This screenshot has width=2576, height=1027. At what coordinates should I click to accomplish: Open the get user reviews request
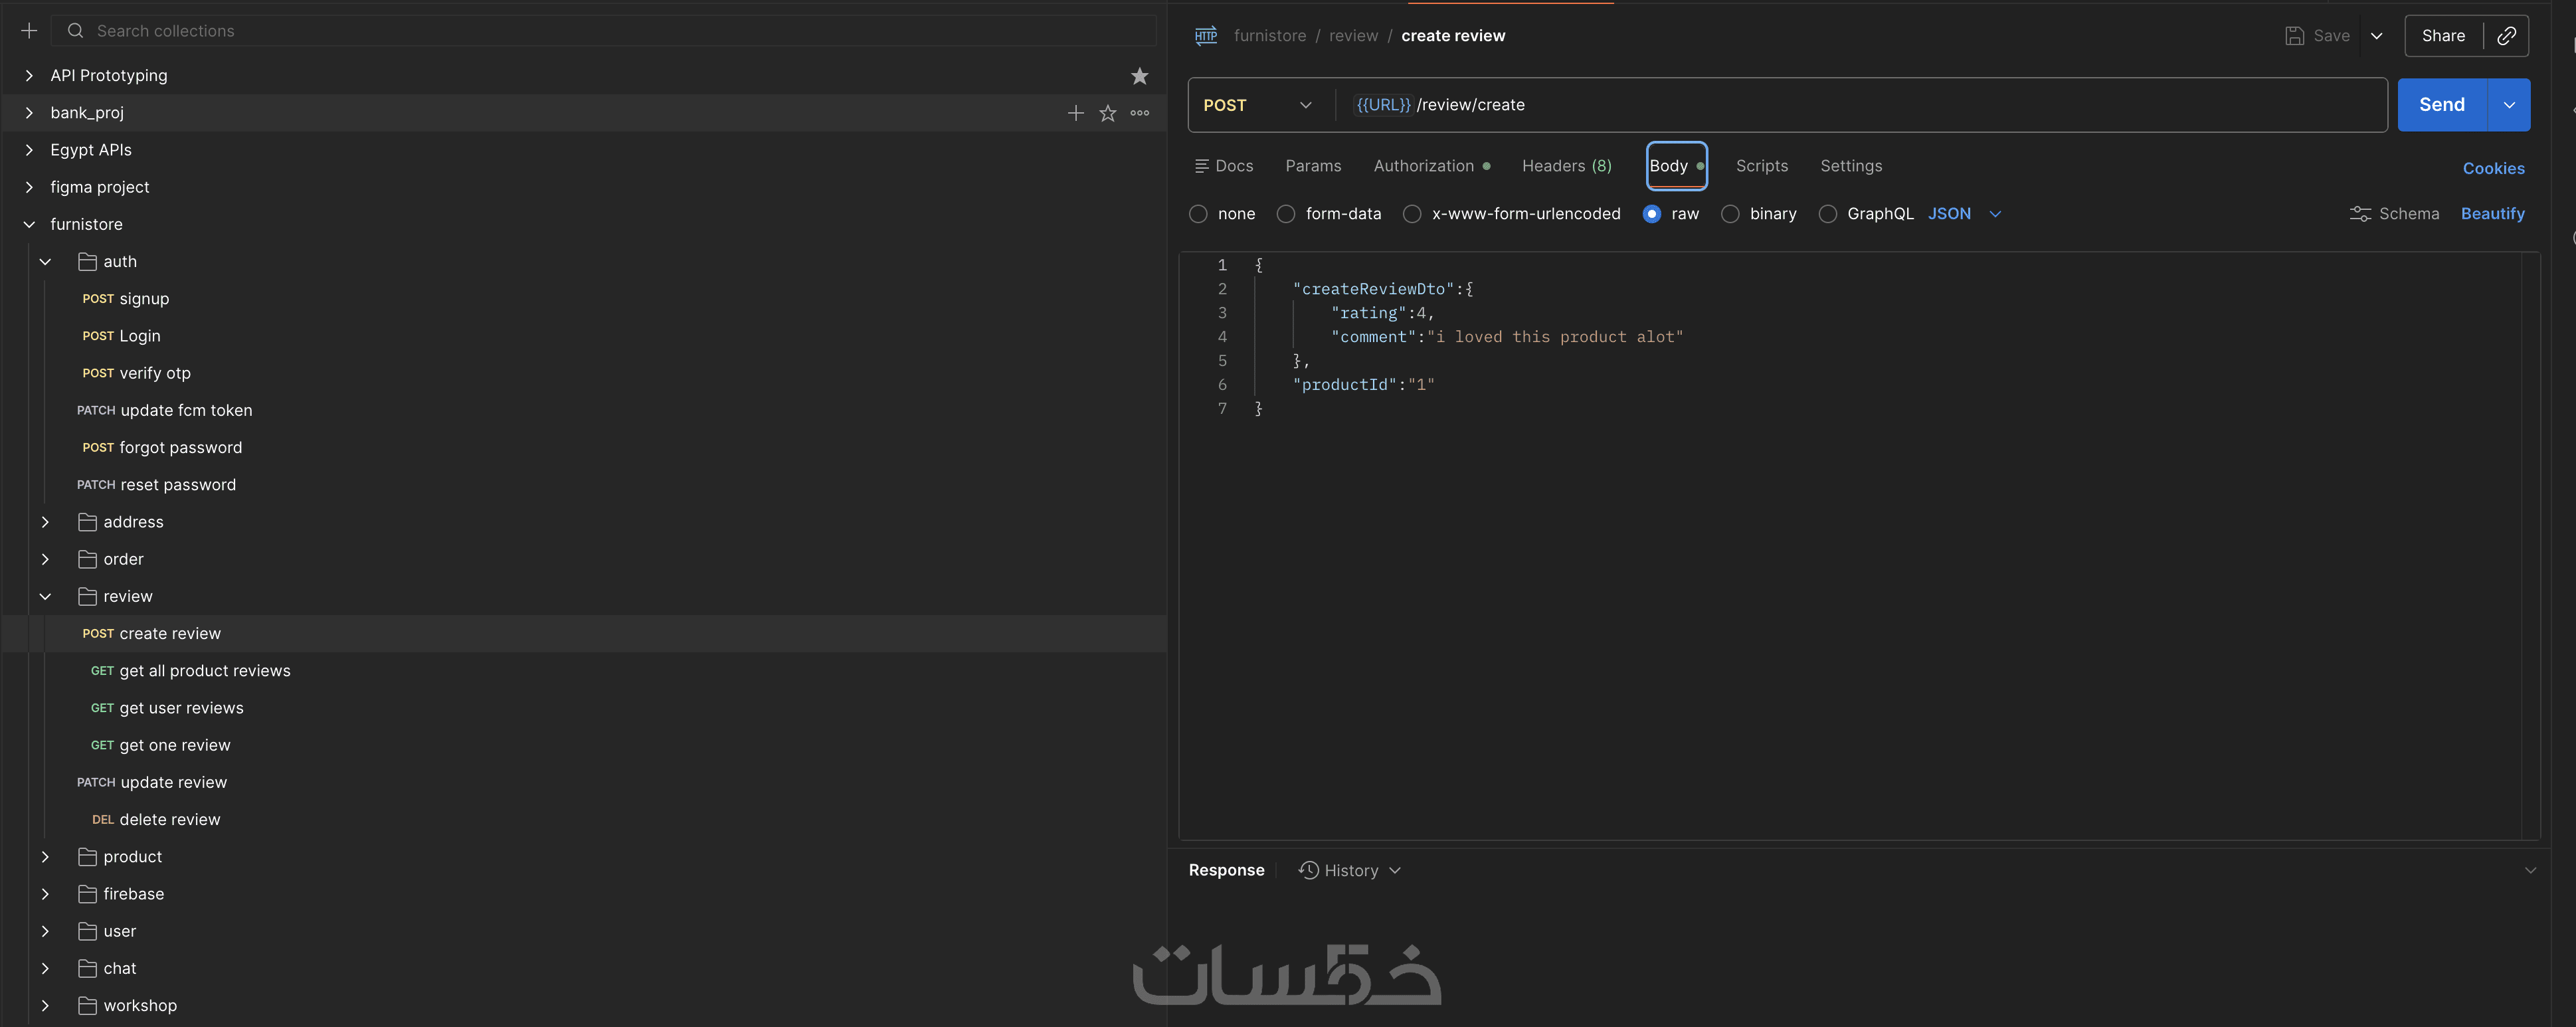pos(181,708)
